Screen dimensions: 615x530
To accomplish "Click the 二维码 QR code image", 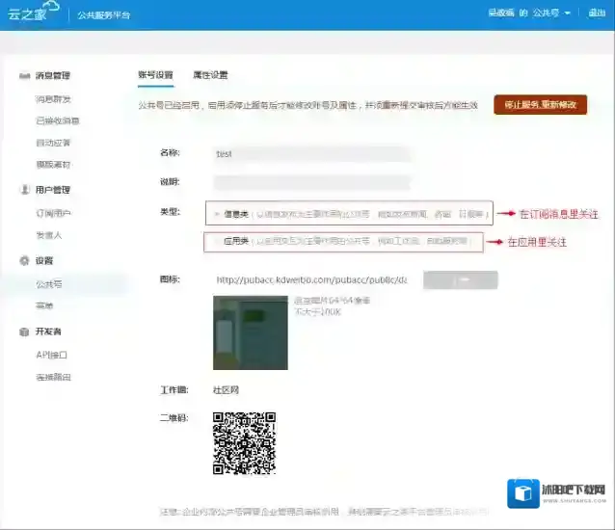I will pyautogui.click(x=244, y=443).
